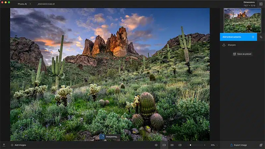265x149 pixels.
Task: Click the Sharpening progress indicator
Action: [x=110, y=136]
